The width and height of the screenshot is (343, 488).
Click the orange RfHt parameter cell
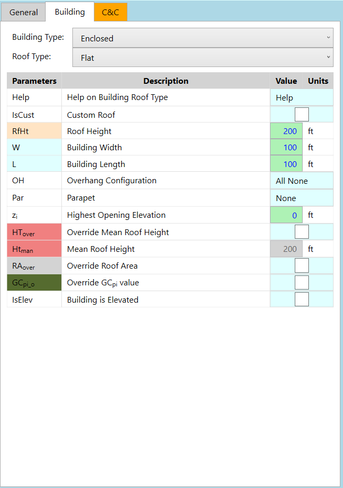[34, 131]
